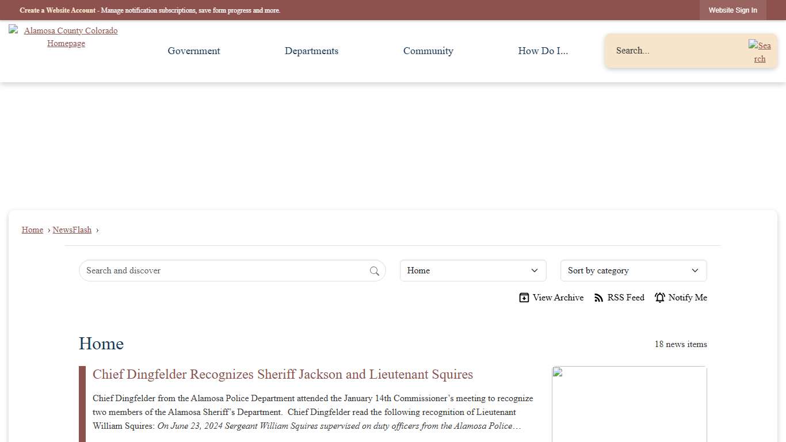Click the Alamosa County homepage logo
This screenshot has width=786, height=442.
click(x=66, y=37)
